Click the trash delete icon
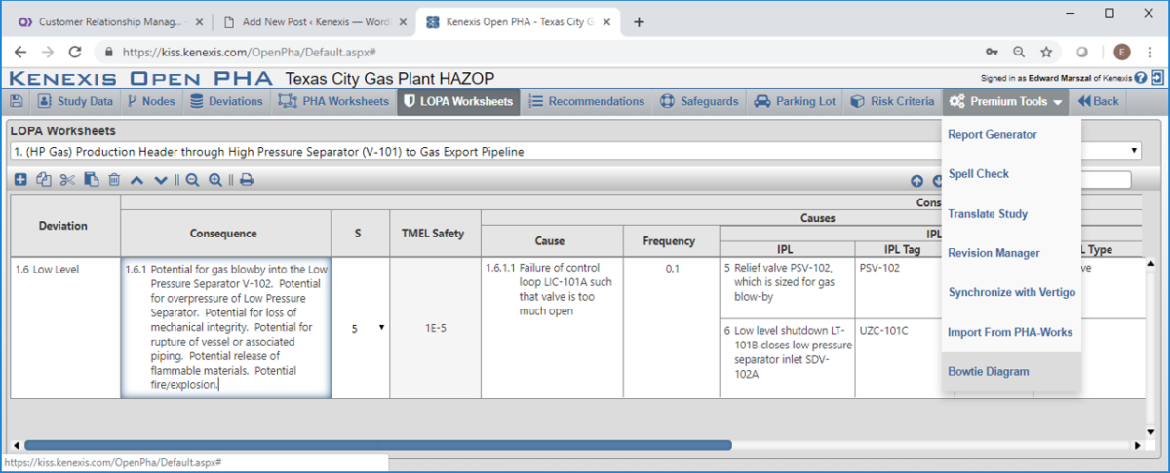 114,179
